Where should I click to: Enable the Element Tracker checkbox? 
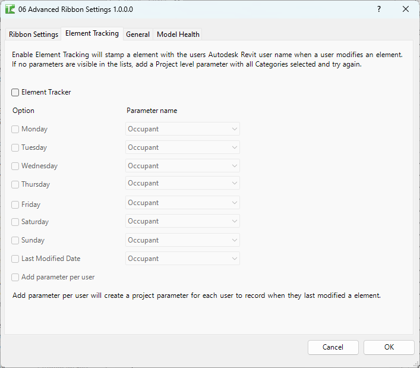point(15,92)
